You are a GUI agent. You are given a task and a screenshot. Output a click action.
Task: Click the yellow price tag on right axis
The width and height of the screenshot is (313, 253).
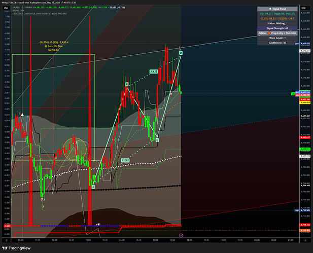coord(305,102)
